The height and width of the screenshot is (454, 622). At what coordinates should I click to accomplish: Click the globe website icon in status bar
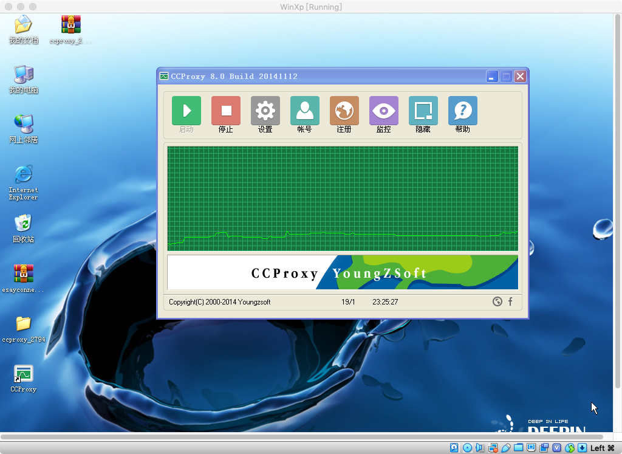coord(497,301)
